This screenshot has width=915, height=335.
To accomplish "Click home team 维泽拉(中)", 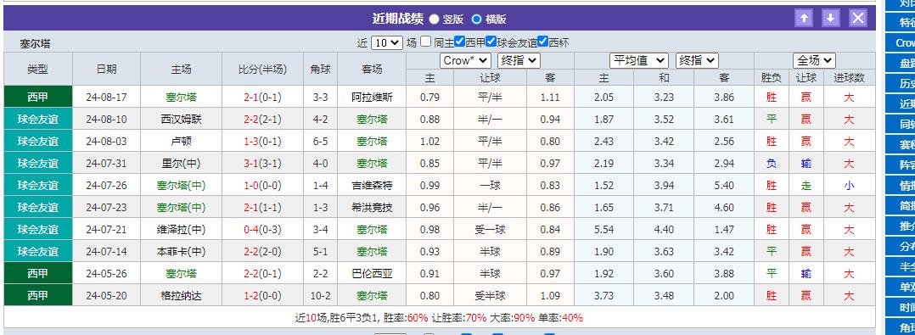I will 181,230.
